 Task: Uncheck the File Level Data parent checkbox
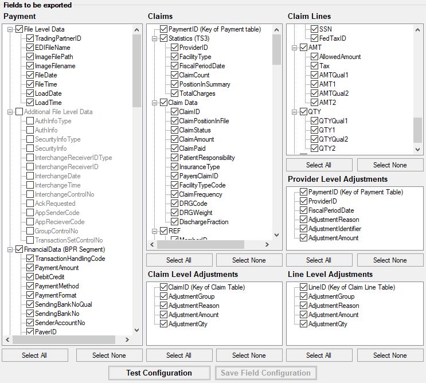coord(19,29)
